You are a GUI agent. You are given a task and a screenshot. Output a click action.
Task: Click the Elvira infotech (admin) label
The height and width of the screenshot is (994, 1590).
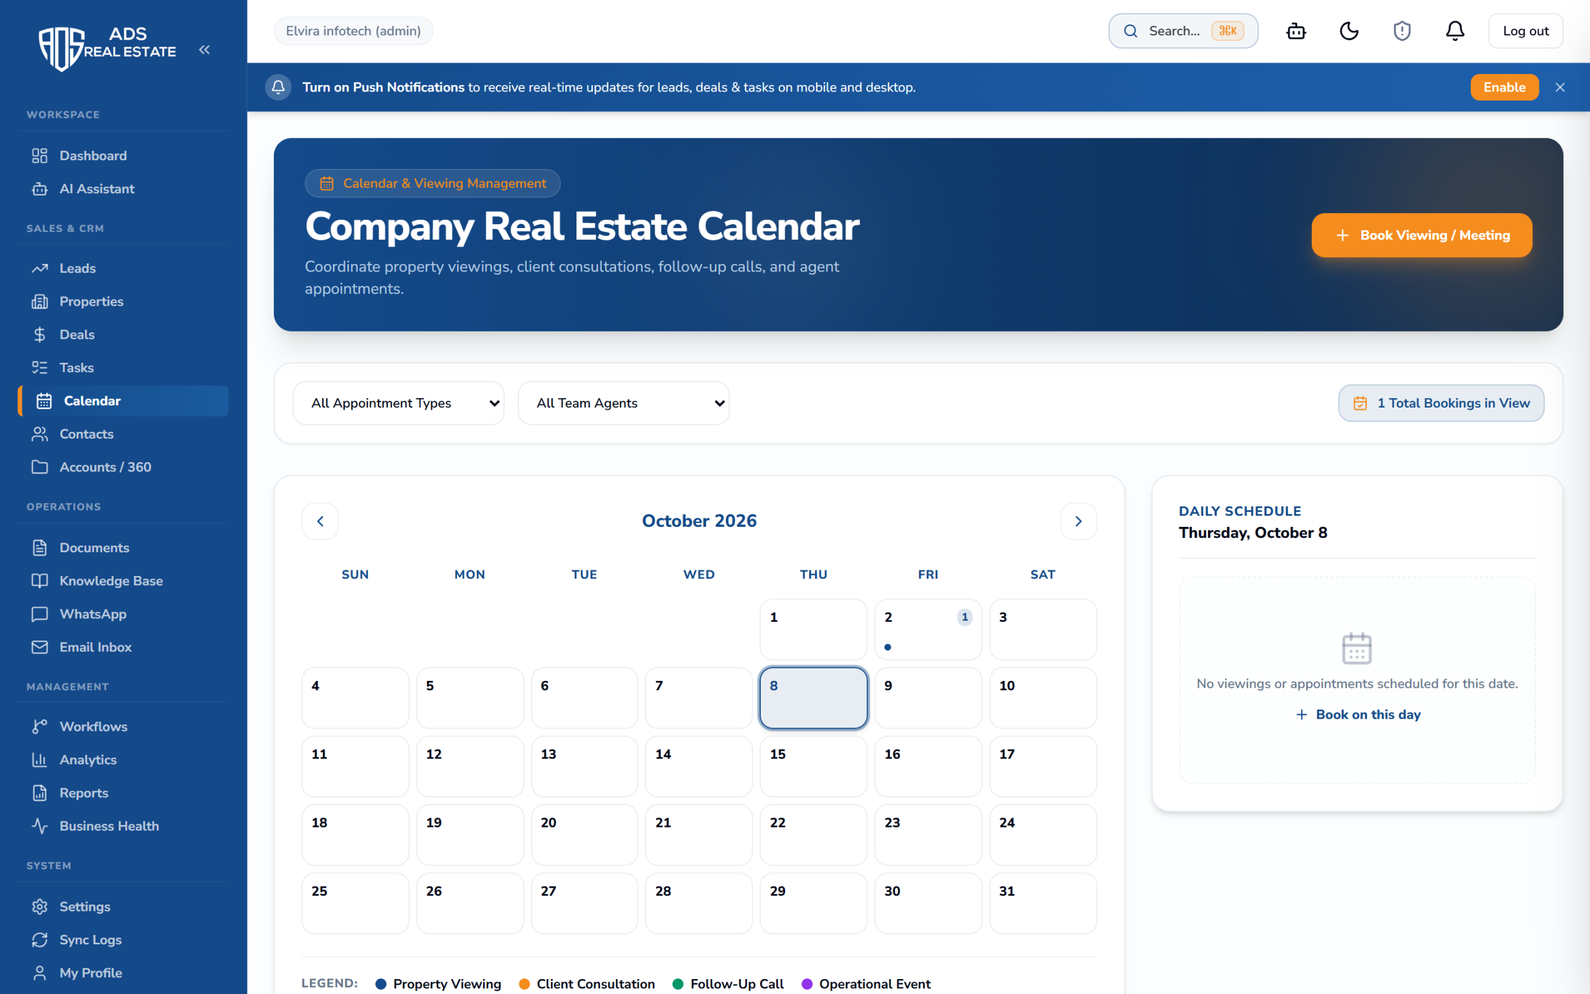(x=353, y=31)
